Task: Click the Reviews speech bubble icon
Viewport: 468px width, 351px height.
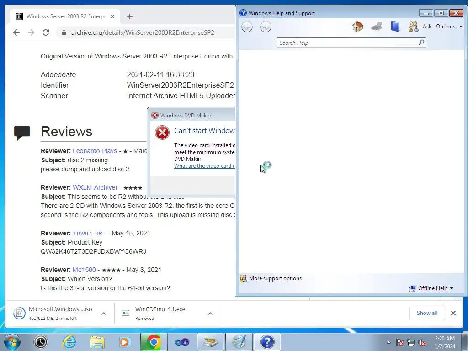Action: pos(22,133)
